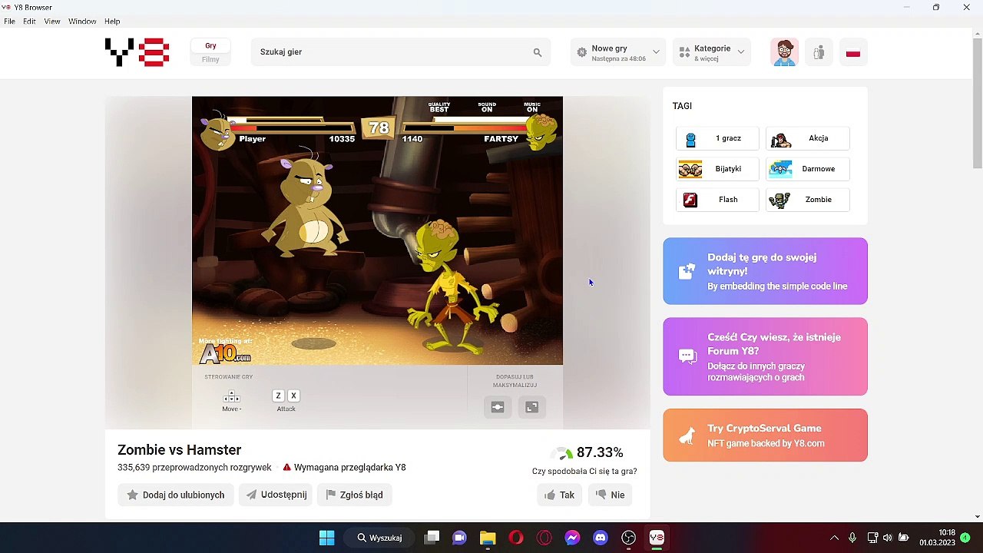This screenshot has width=983, height=553.
Task: Open the red Opera browser taskbar icon
Action: (516, 538)
